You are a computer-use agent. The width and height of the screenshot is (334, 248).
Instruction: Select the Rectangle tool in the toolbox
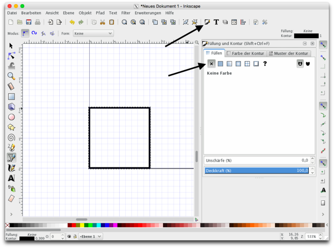click(11, 96)
